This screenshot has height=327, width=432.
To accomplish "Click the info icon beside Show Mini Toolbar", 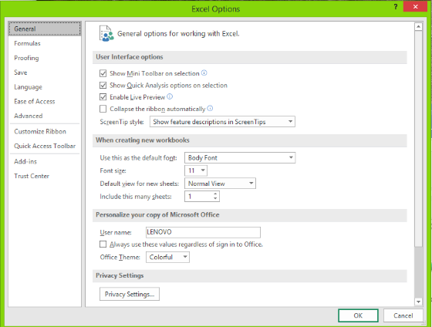I will 204,73.
